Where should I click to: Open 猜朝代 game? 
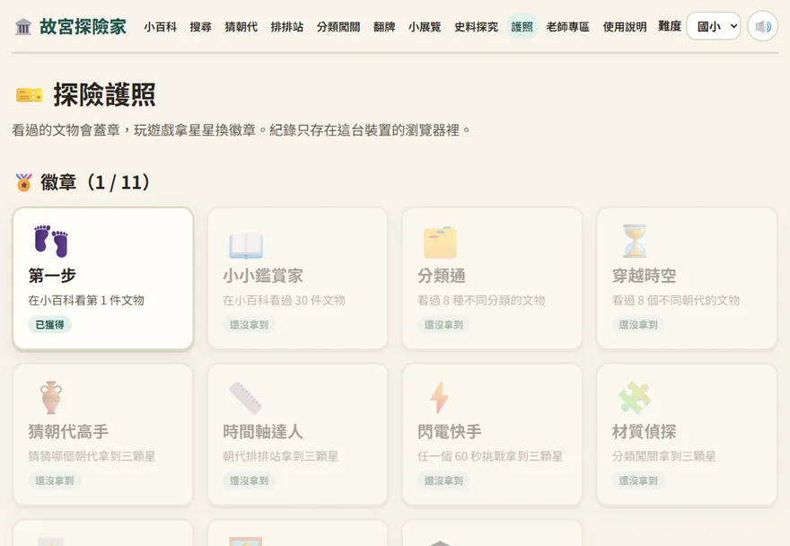coord(241,27)
